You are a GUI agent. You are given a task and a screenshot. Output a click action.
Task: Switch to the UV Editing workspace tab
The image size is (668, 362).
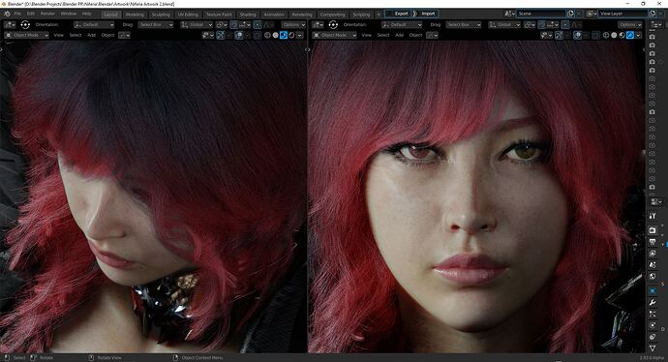click(x=188, y=15)
